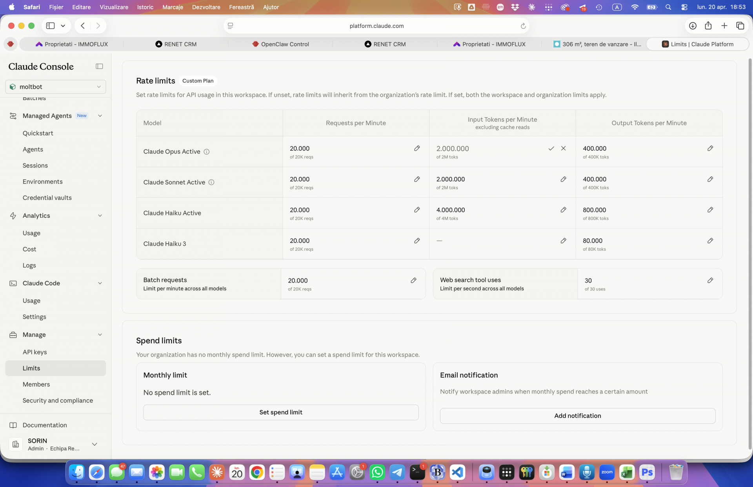The height and width of the screenshot is (487, 753).
Task: Edit web search tool uses limit
Action: [710, 280]
